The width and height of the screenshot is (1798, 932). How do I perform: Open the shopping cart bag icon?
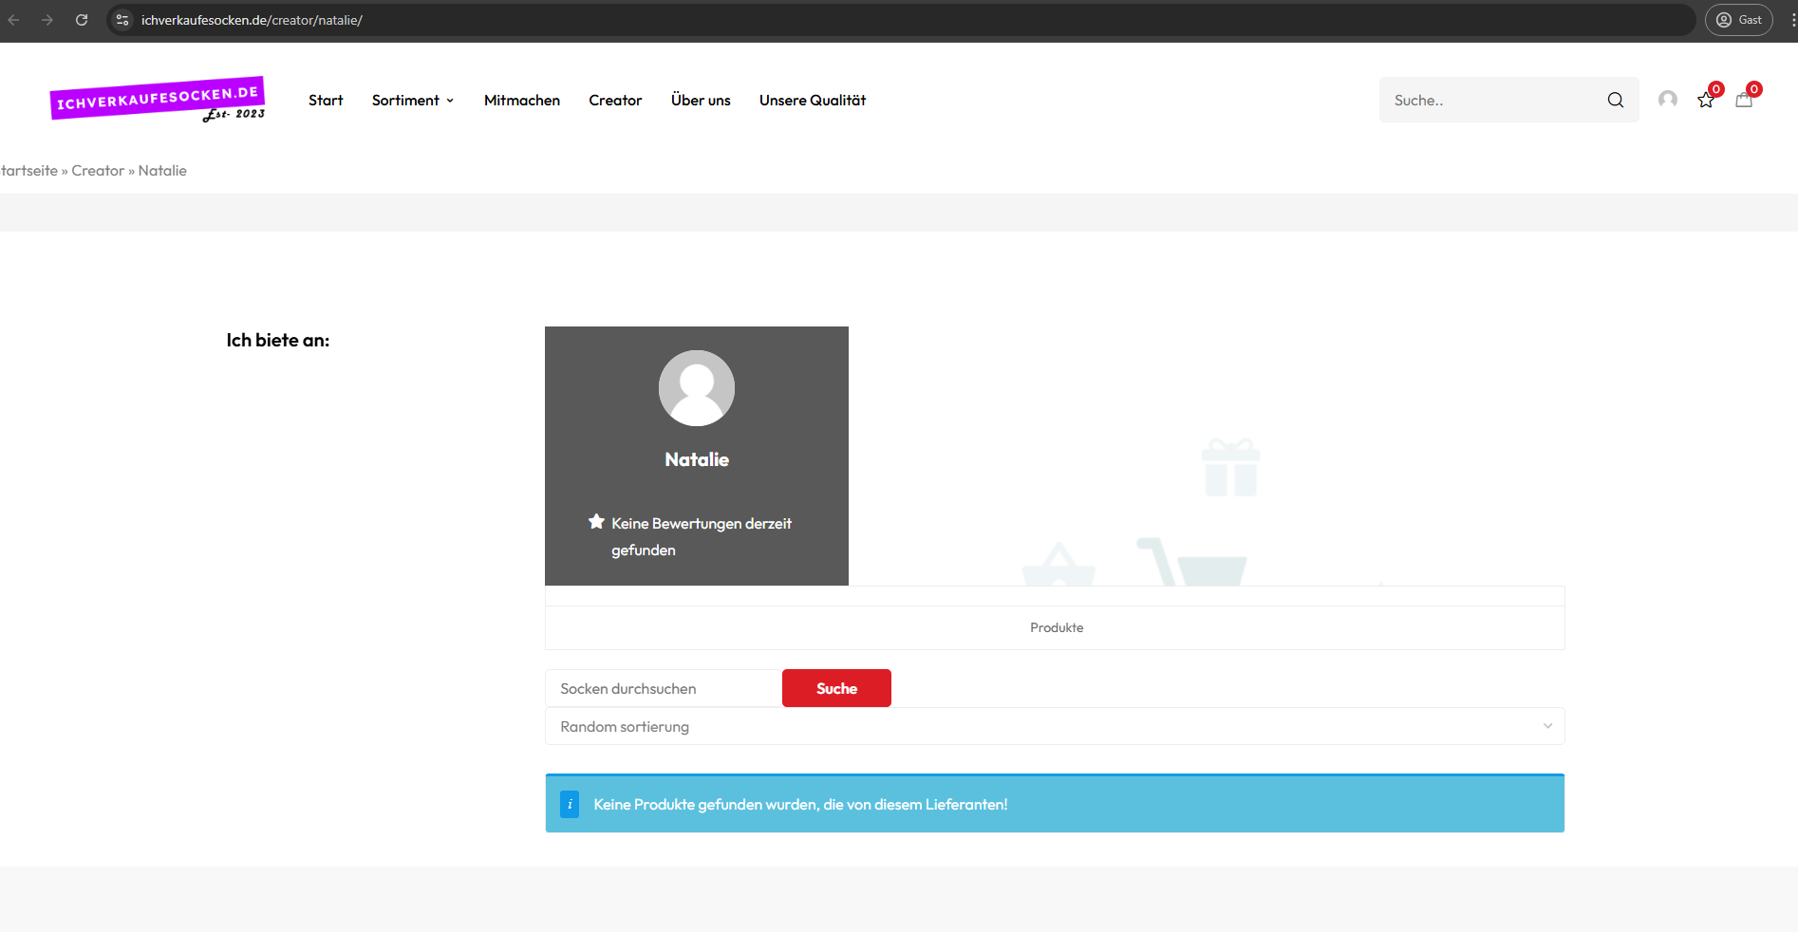[x=1744, y=100]
